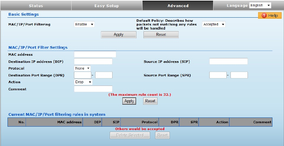Open MAC/IP/Port Filtering Enable dropdown
Screen dimensions: 284x146
click(x=84, y=24)
